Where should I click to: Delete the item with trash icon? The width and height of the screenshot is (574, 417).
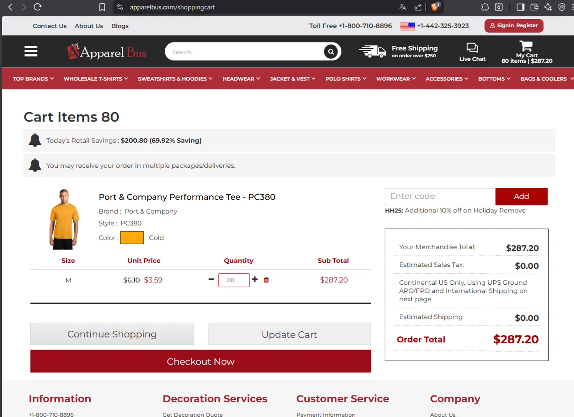266,280
